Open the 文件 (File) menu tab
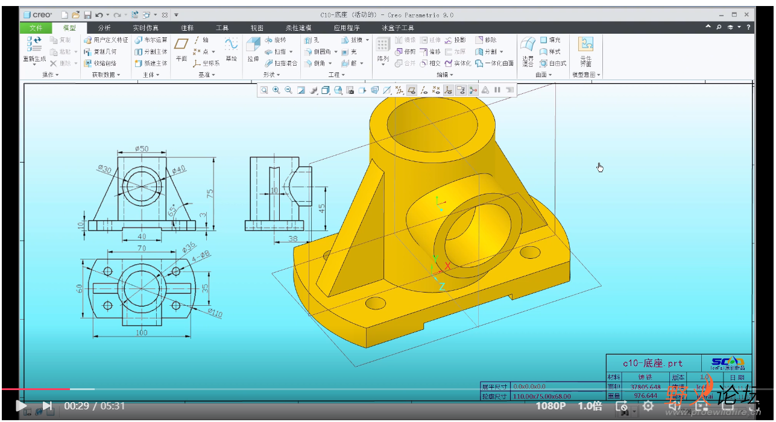The height and width of the screenshot is (422, 776). pos(36,28)
